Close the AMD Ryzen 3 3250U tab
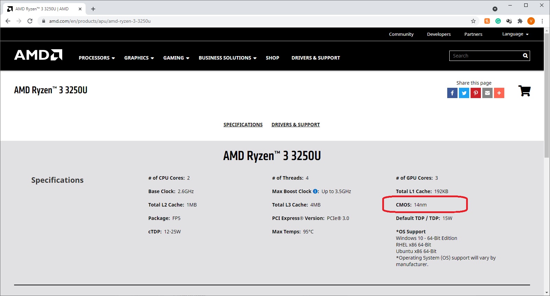Viewport: 550px width, 296px height. click(x=80, y=9)
